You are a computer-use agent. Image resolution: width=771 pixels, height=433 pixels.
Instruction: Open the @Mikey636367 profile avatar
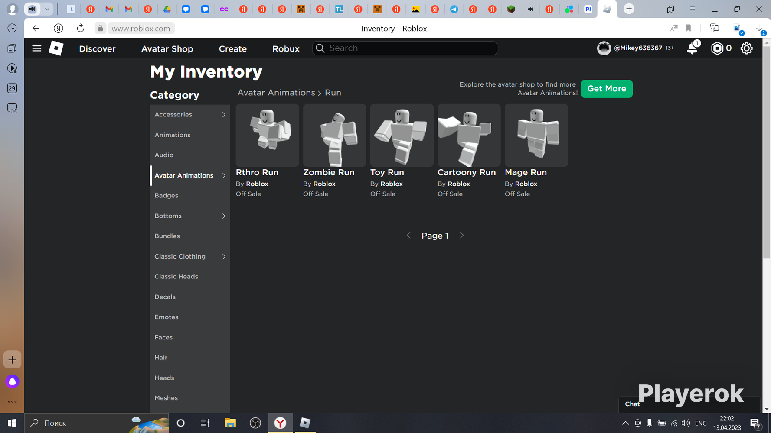[604, 48]
